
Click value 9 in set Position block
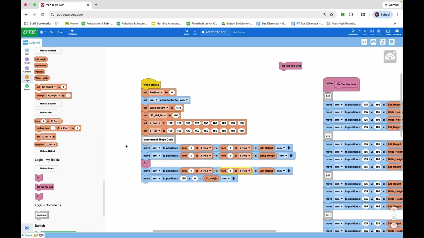pos(172,92)
